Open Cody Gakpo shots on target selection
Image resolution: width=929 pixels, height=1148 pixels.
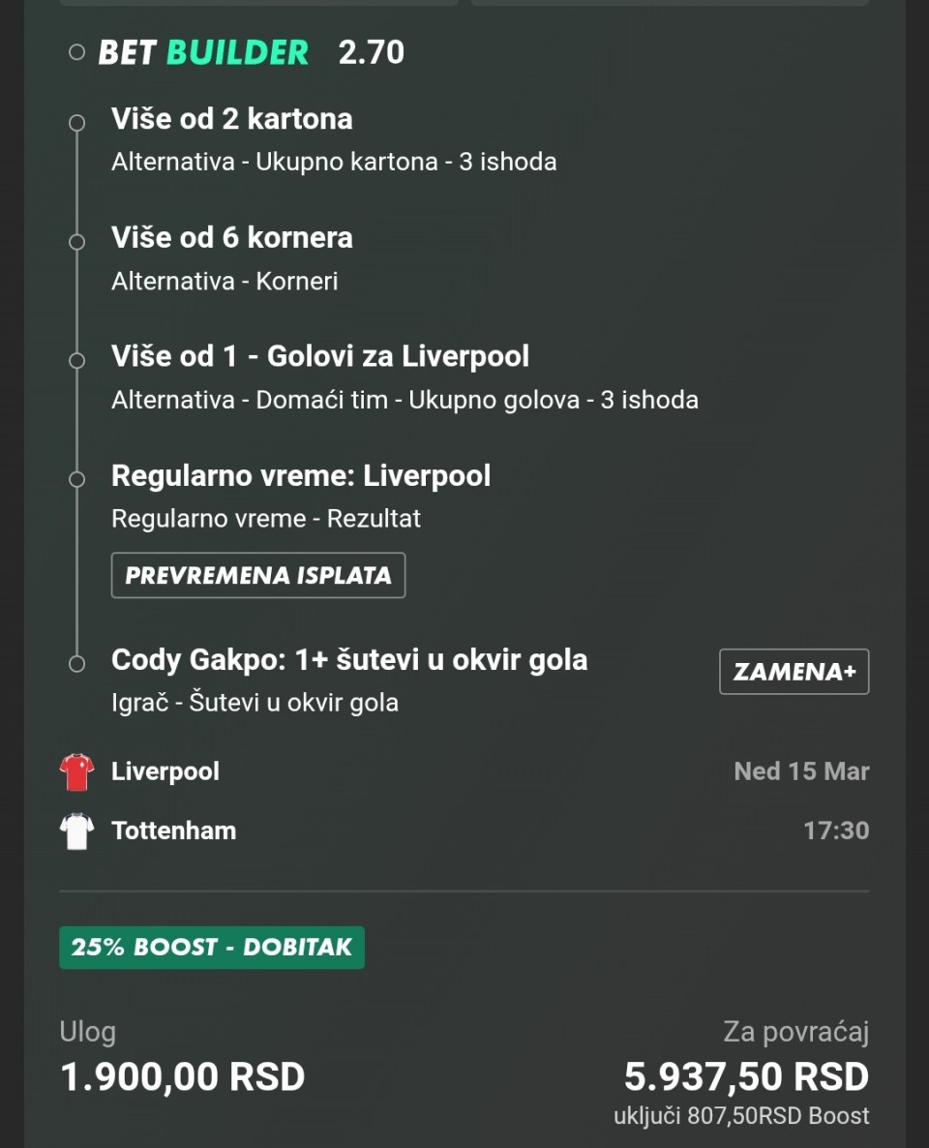click(x=349, y=660)
